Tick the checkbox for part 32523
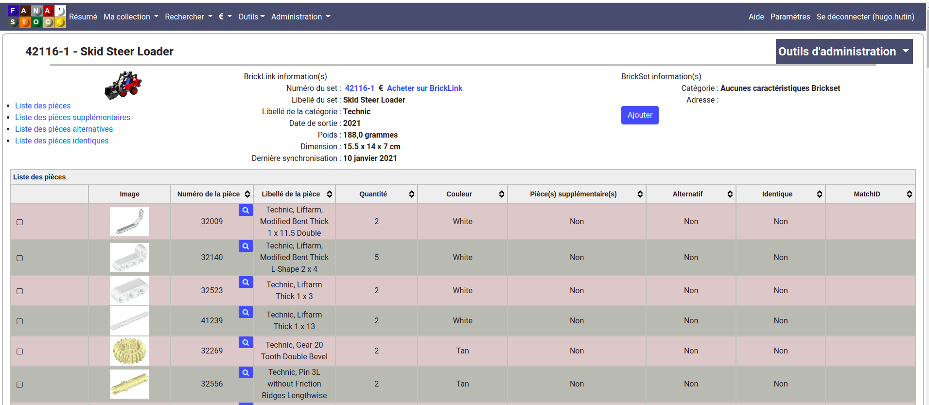The height and width of the screenshot is (405, 929). tap(20, 291)
